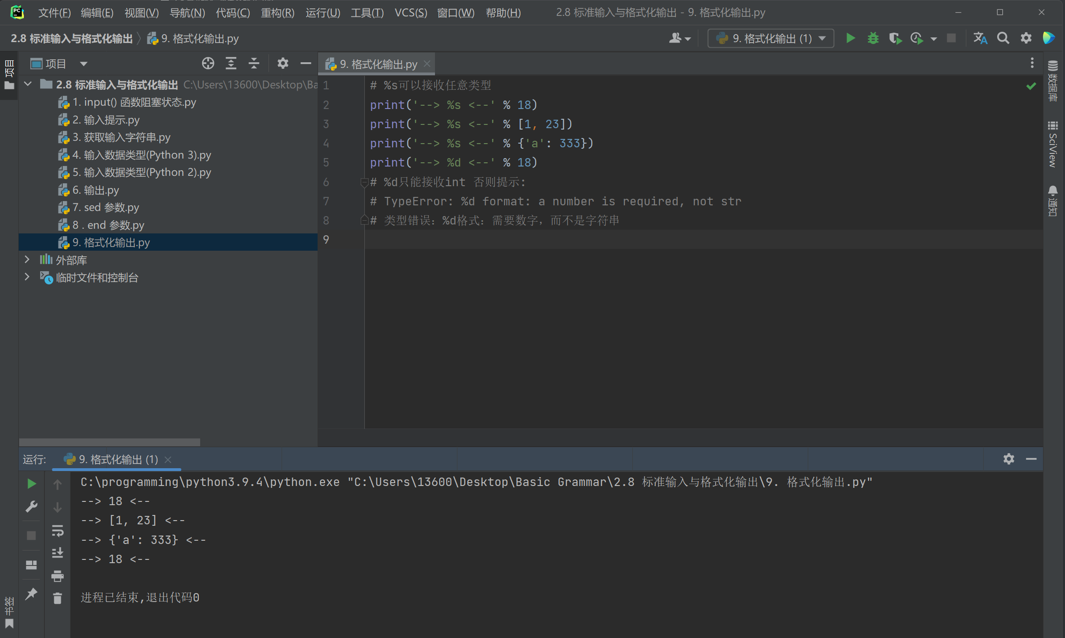Open the 重构(R) menu
Viewport: 1065px width, 638px height.
pos(277,13)
